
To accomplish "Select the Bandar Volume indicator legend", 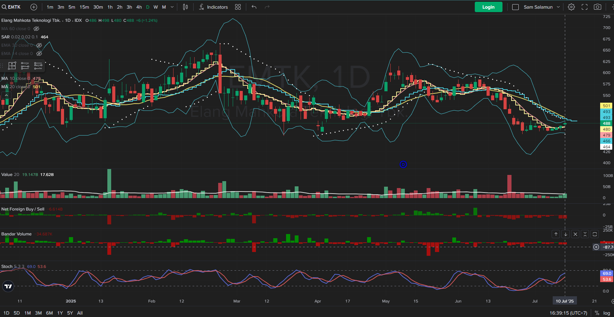I will (x=27, y=234).
